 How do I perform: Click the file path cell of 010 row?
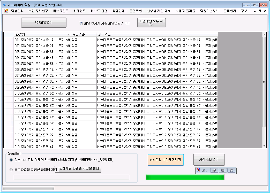click(157, 94)
